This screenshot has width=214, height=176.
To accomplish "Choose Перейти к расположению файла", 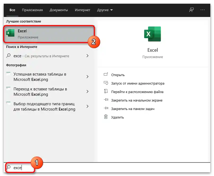I will click(x=137, y=92).
